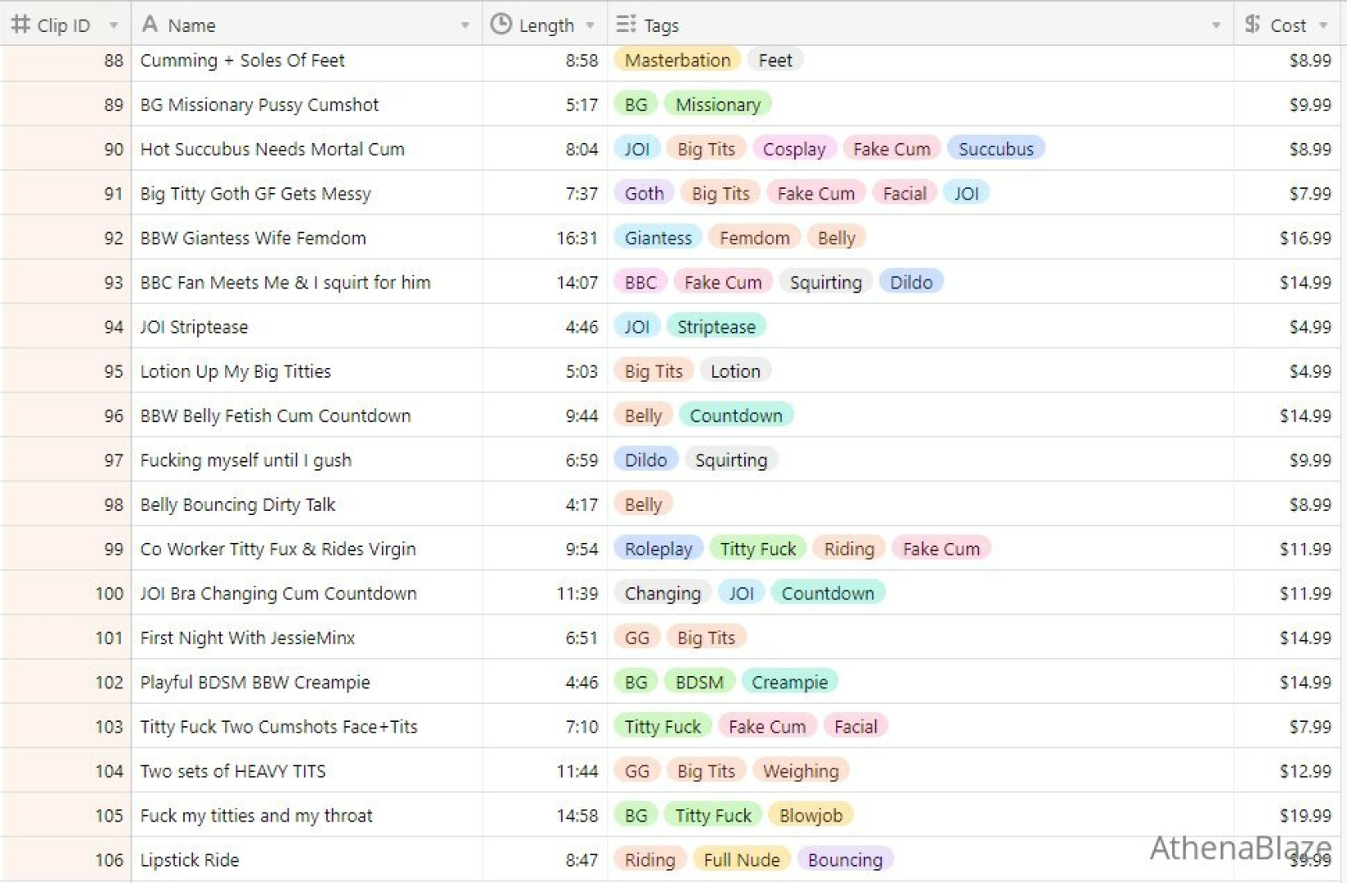Click the Roleplay tag in row 99
Viewport: 1347px width, 883px height.
point(658,549)
